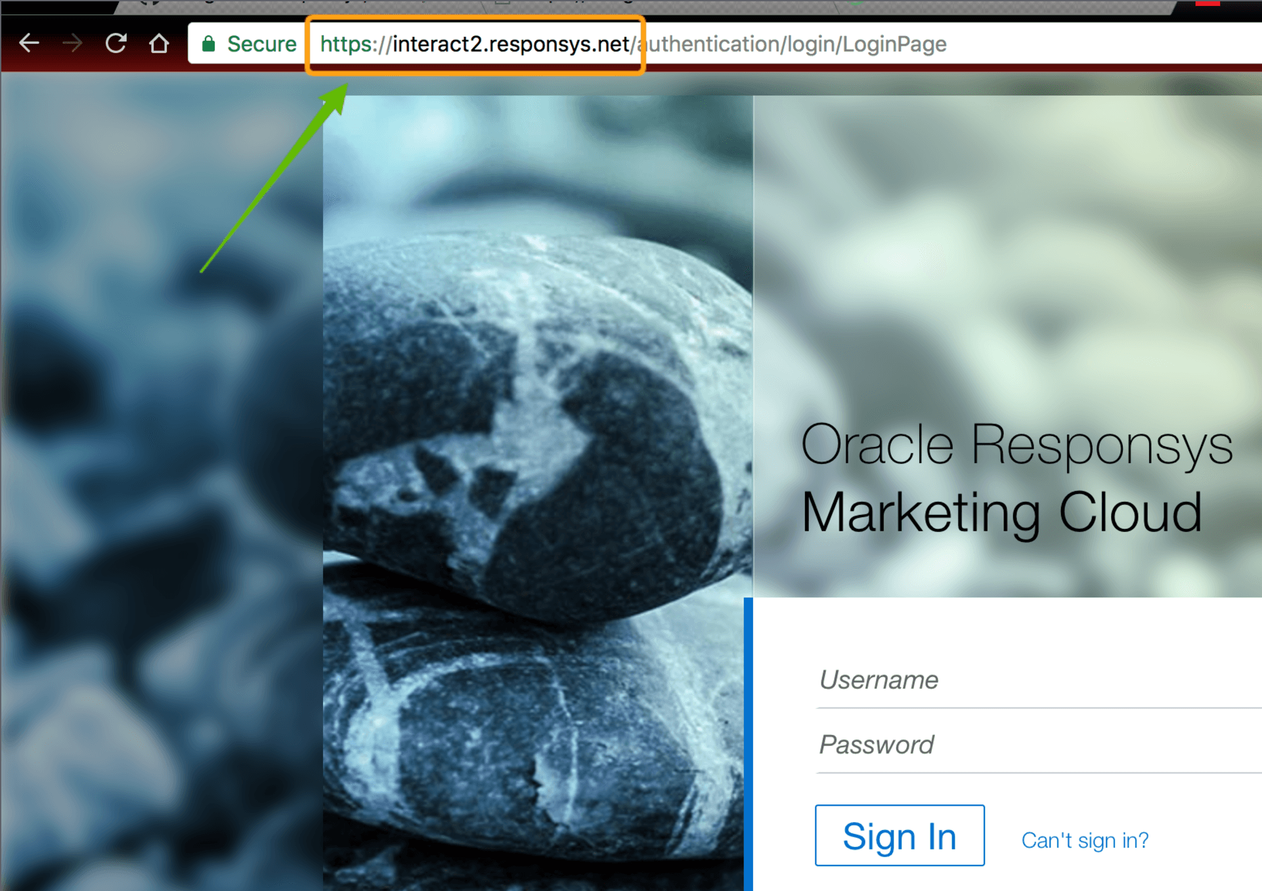Open the browser home page
Screen dimensions: 1262x891
(x=160, y=43)
